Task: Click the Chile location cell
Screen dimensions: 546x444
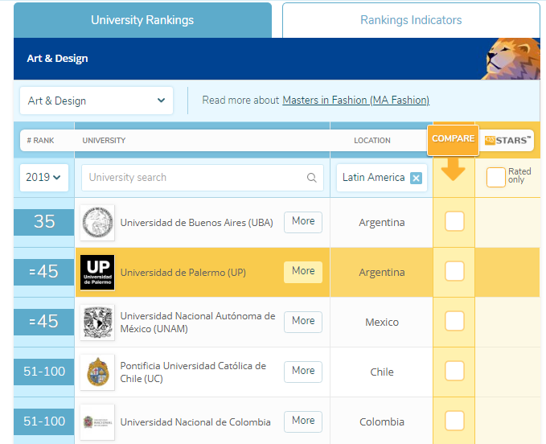Action: point(382,372)
